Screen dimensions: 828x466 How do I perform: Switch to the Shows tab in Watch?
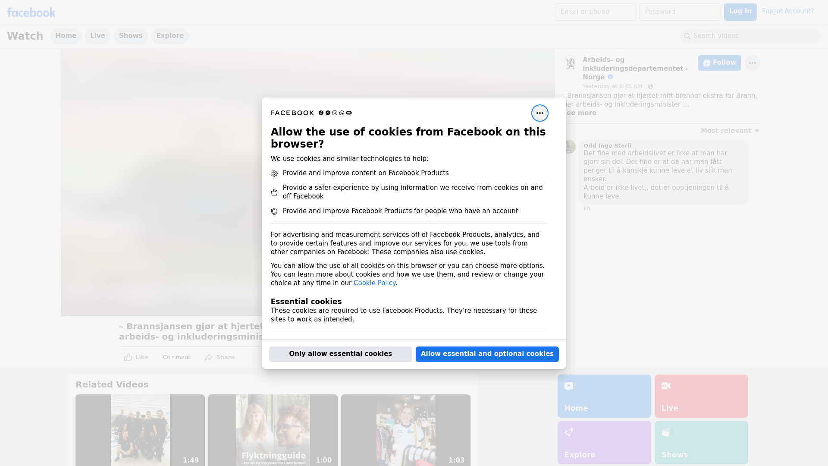tap(130, 36)
